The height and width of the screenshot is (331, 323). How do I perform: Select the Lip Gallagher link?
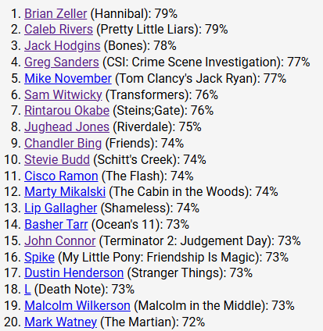[61, 208]
